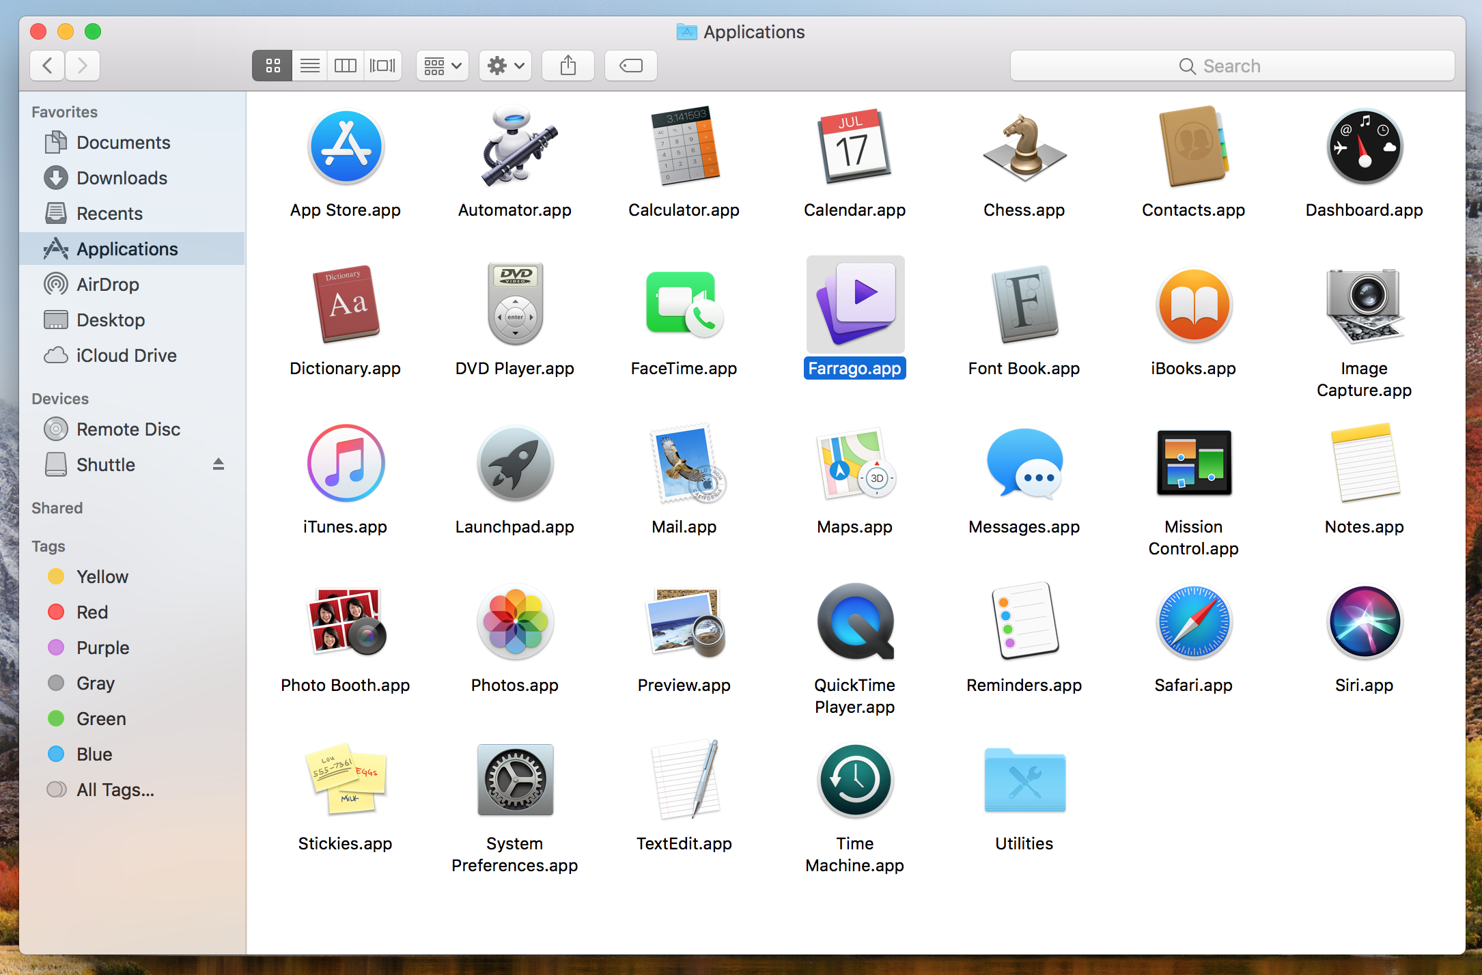The image size is (1482, 975).
Task: Select the Contacts address book icon
Action: 1194,146
